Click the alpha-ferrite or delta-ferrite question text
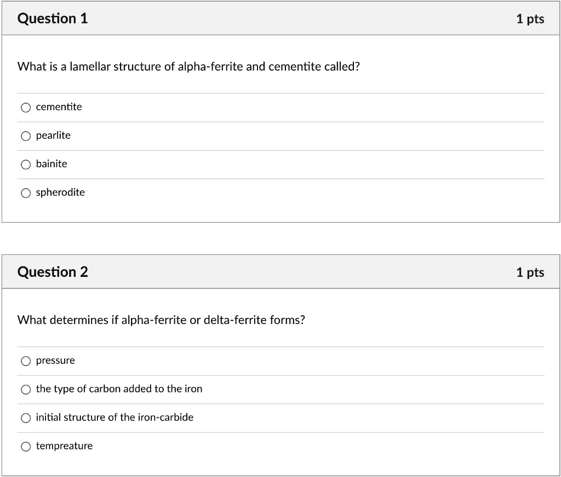The image size is (561, 477). [x=161, y=319]
